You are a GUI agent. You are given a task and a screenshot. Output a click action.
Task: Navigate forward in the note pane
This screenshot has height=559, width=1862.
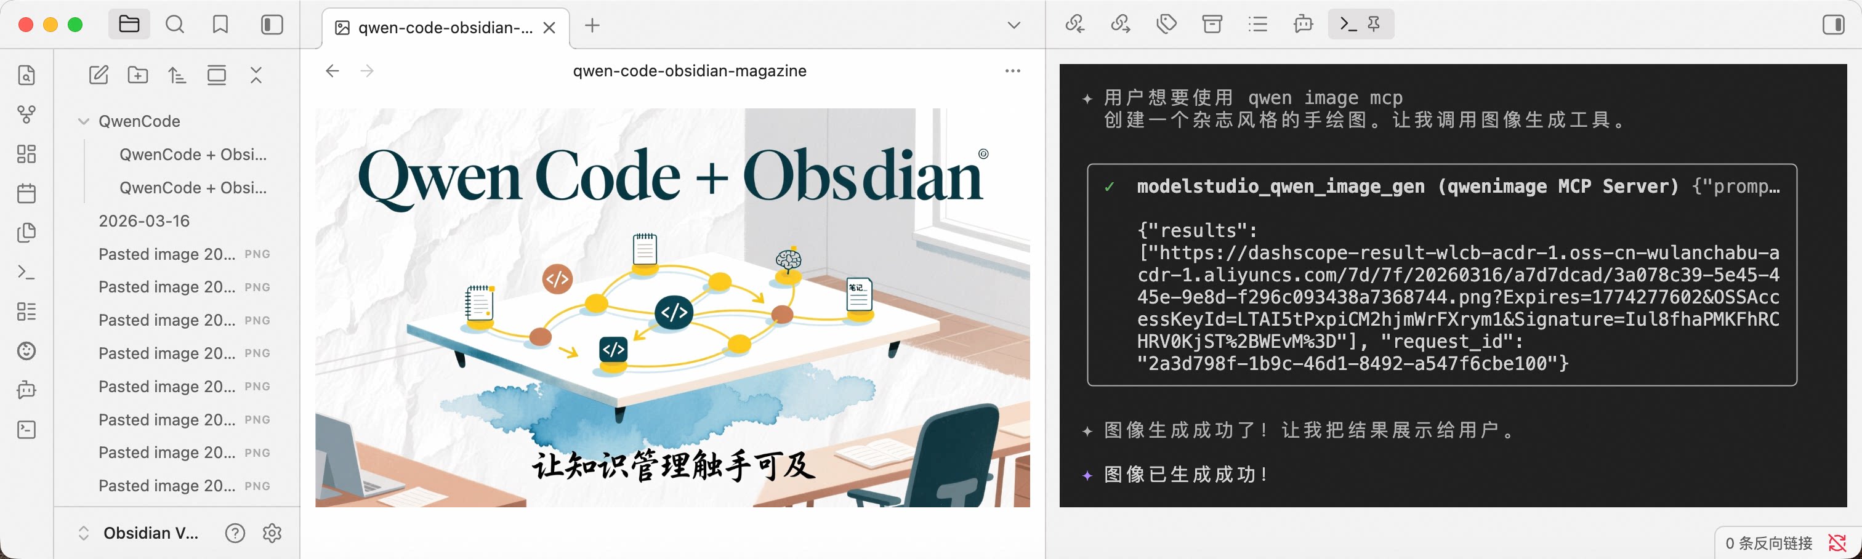tap(367, 71)
